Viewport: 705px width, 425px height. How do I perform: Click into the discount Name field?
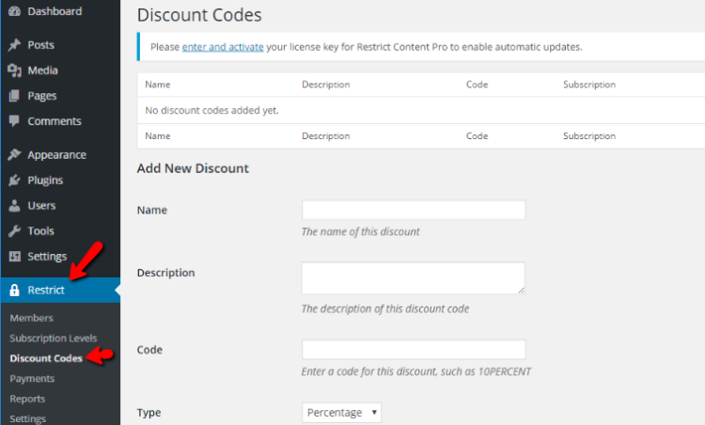click(x=414, y=210)
